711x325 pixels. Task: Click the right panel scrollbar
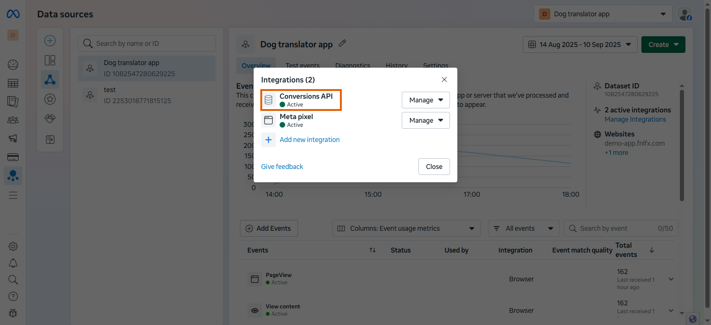coord(682,145)
